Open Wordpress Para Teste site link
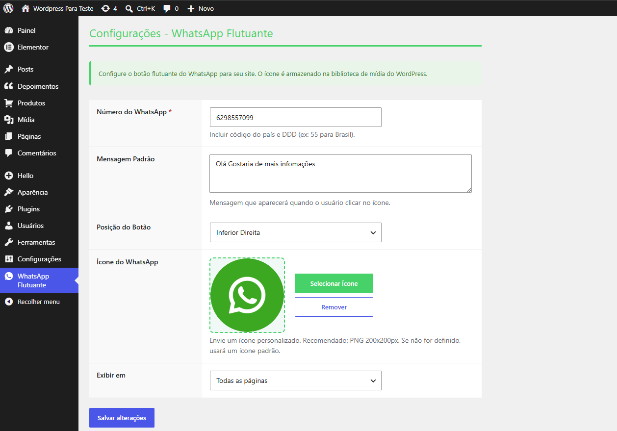Screen dimensions: 617x431 point(63,8)
